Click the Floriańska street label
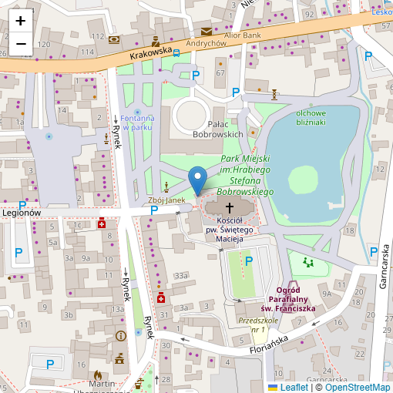393x393 pixels. coord(269,344)
